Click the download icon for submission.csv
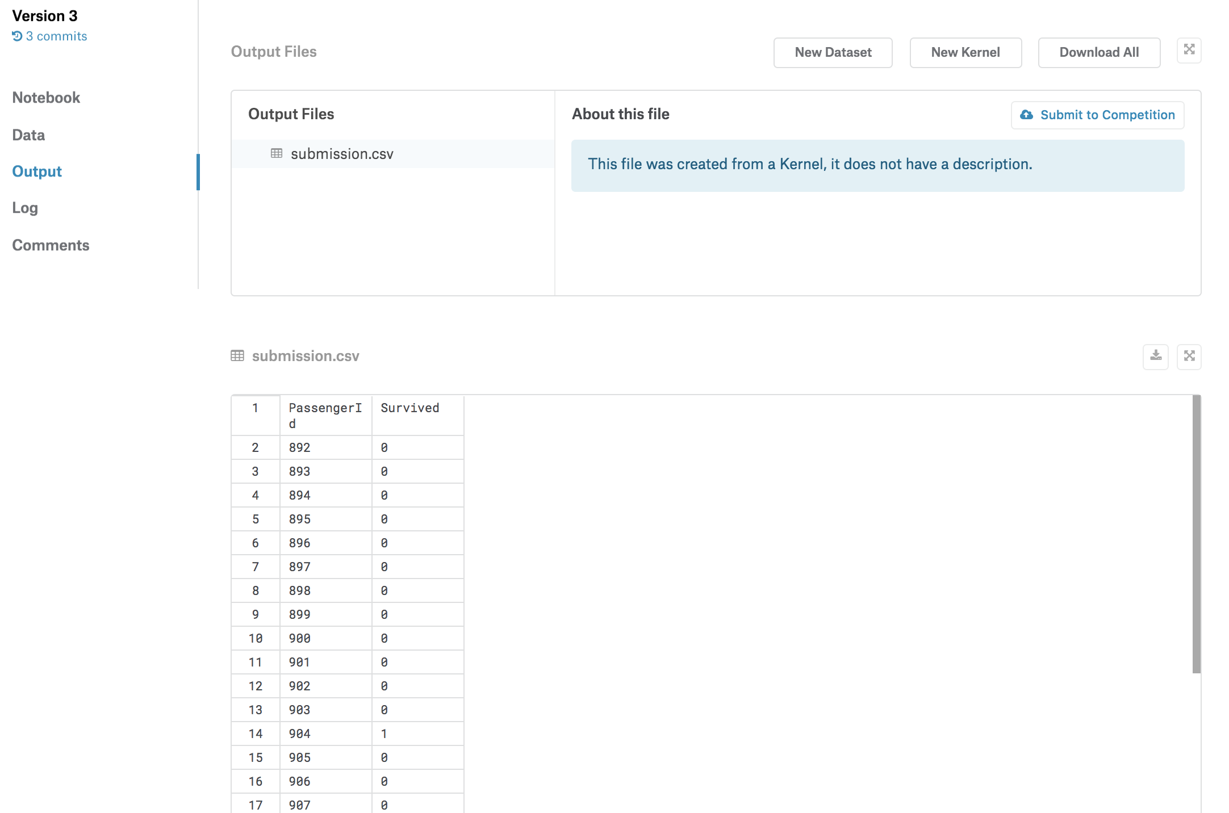1229x813 pixels. pyautogui.click(x=1155, y=357)
